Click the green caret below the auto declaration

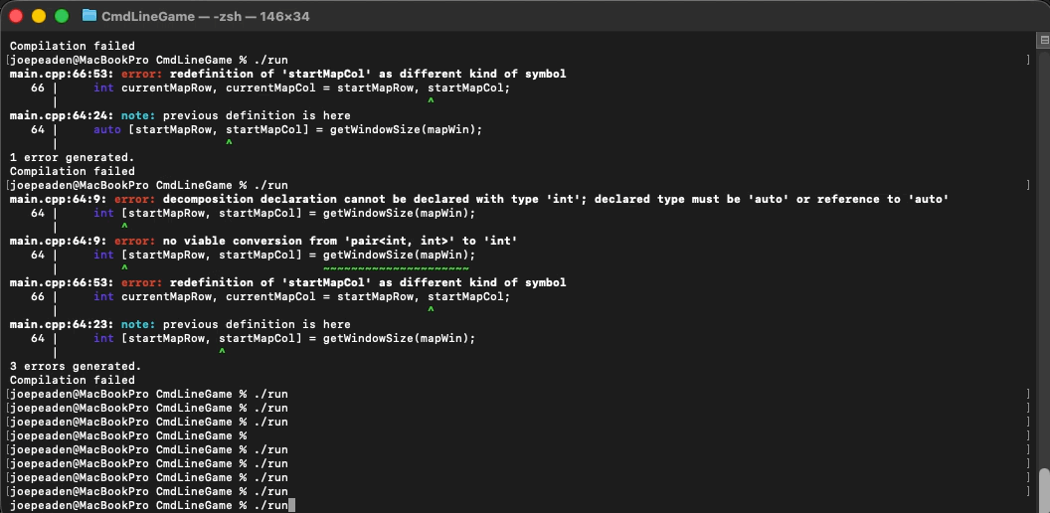click(228, 143)
